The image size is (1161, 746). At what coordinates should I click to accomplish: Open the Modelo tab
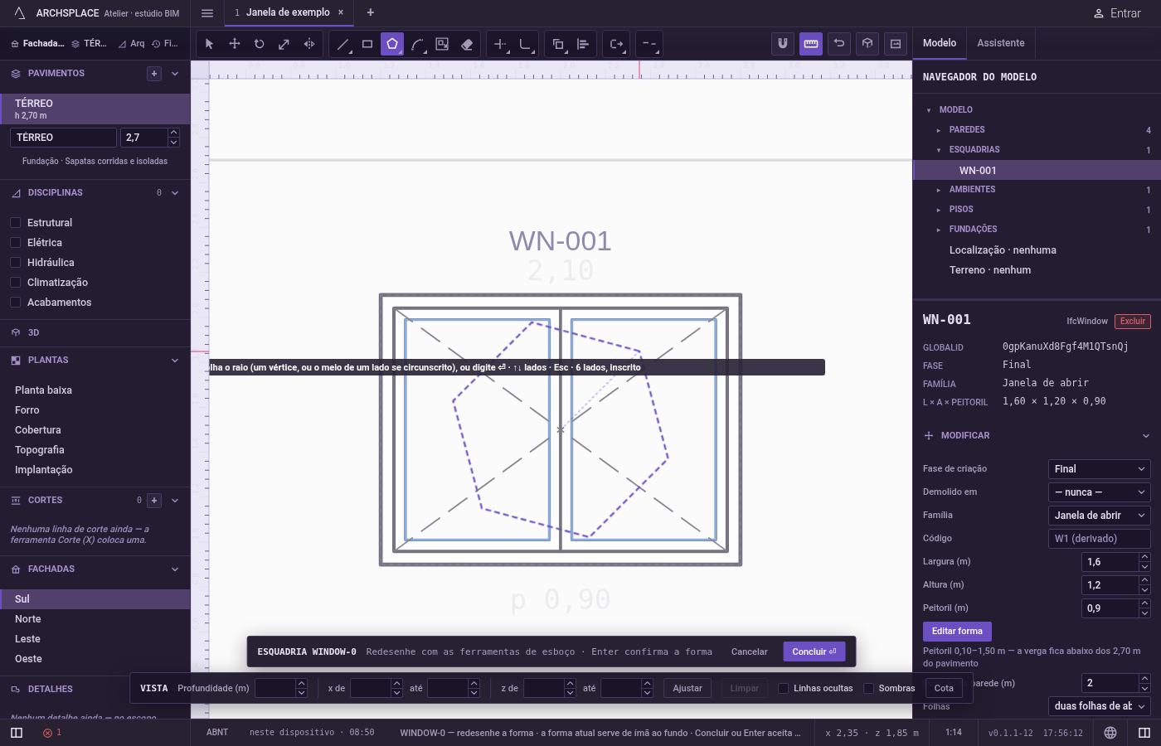coord(940,43)
